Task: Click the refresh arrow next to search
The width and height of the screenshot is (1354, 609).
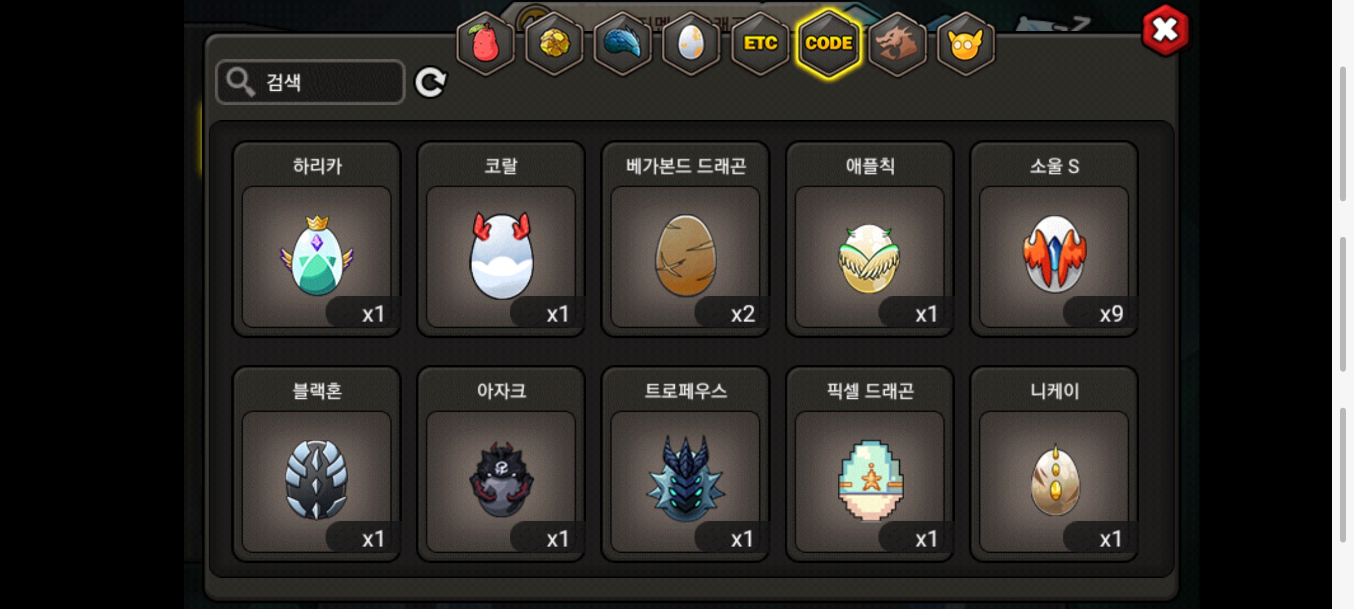Action: pyautogui.click(x=430, y=83)
